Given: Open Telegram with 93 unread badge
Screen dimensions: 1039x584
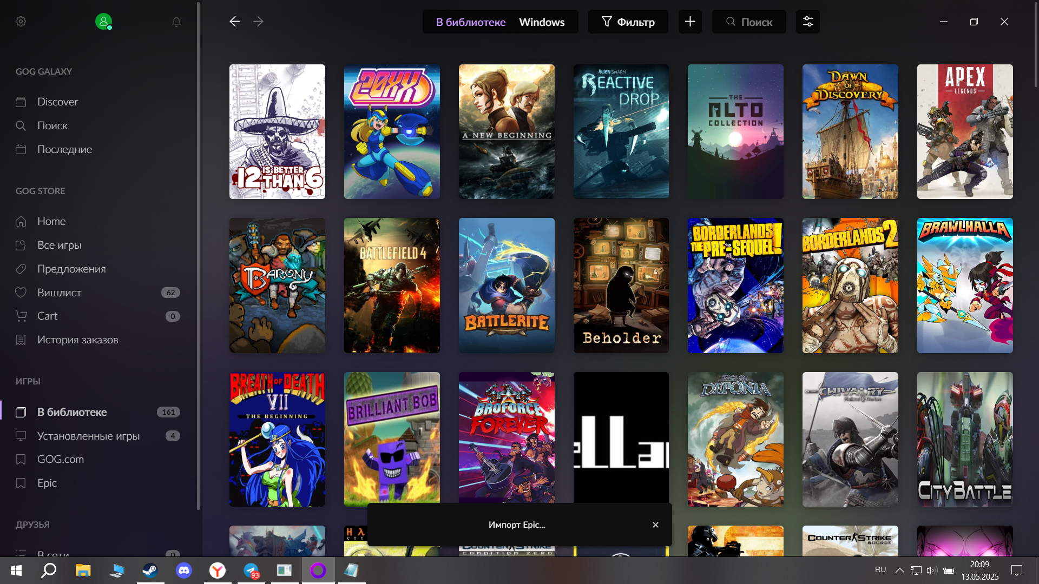Looking at the screenshot, I should click(251, 570).
